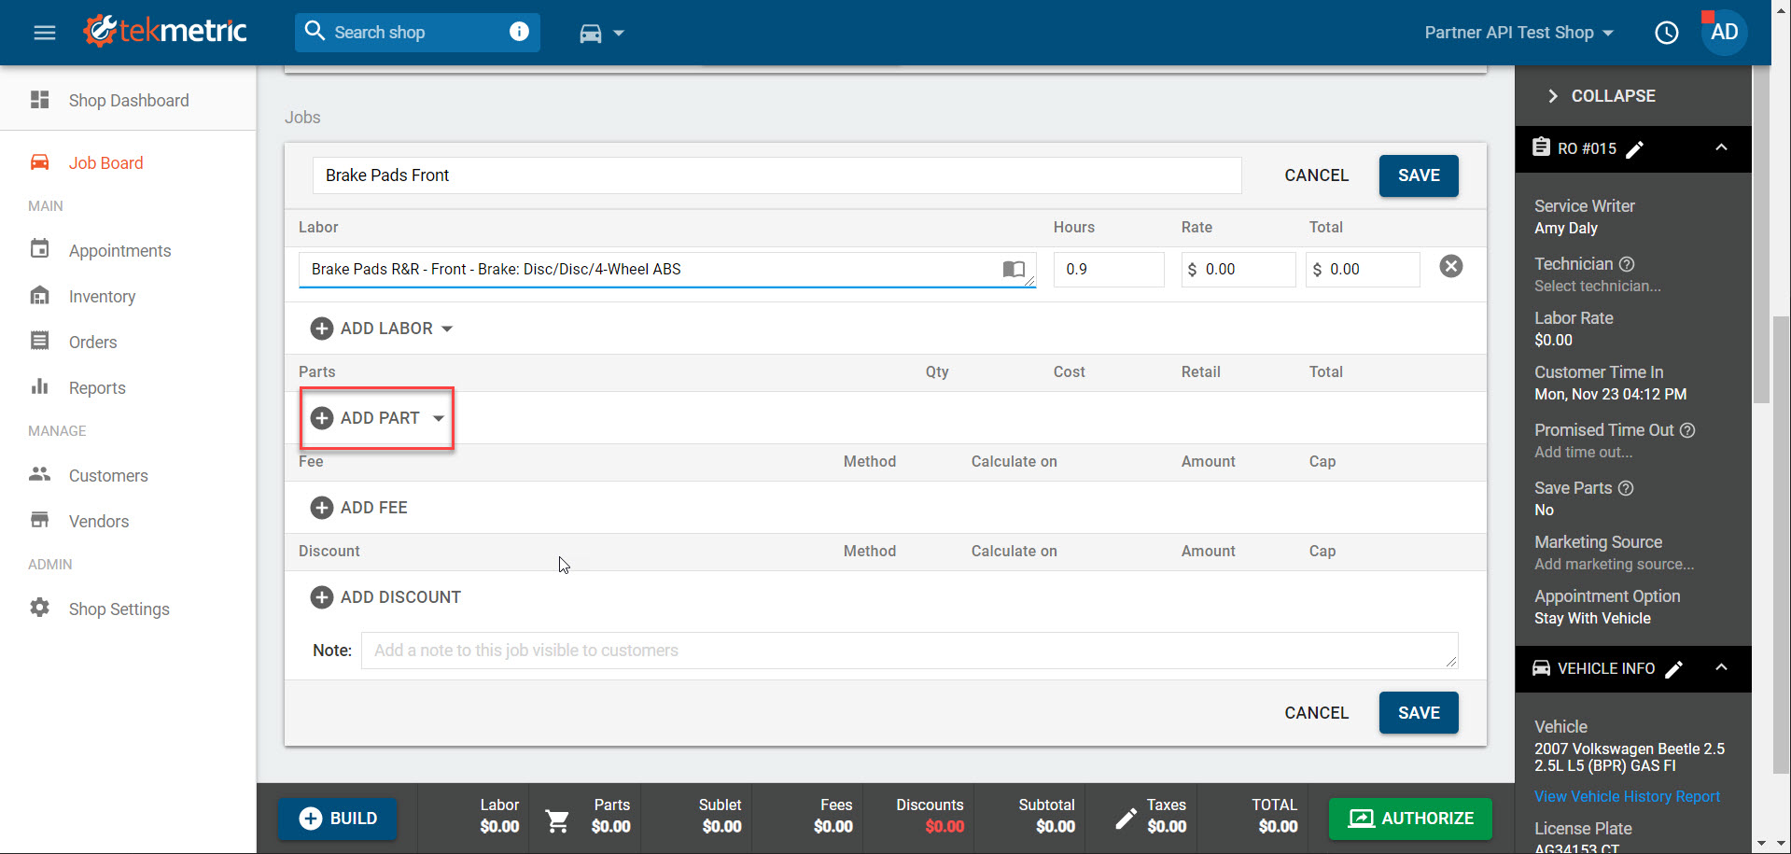Open View Vehicle History Report link
This screenshot has width=1791, height=854.
click(x=1627, y=796)
